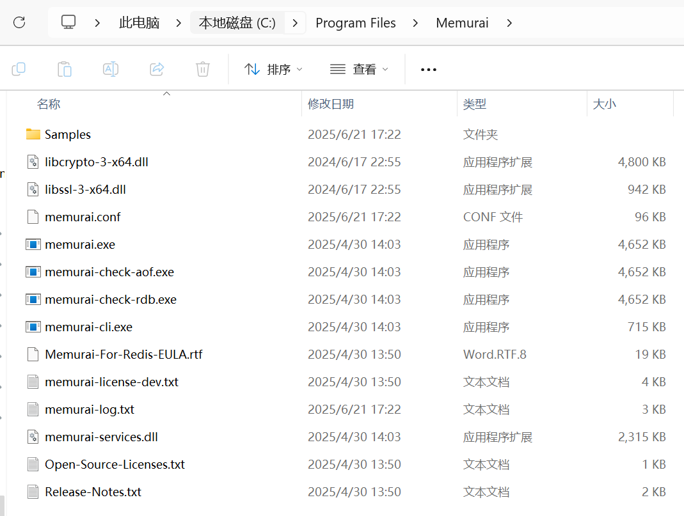Sort by 大小 column header
Screen dimensions: 684x516
(x=604, y=104)
